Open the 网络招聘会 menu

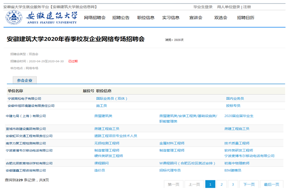coord(95,18)
